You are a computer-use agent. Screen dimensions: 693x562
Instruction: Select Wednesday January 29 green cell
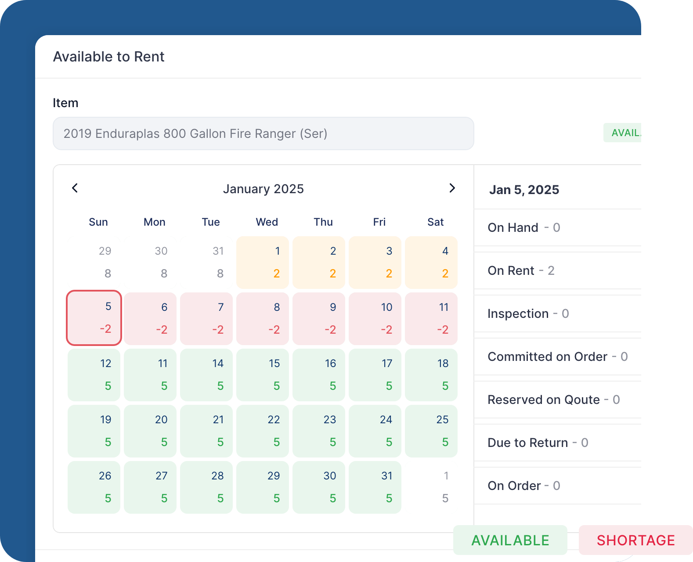(x=263, y=487)
